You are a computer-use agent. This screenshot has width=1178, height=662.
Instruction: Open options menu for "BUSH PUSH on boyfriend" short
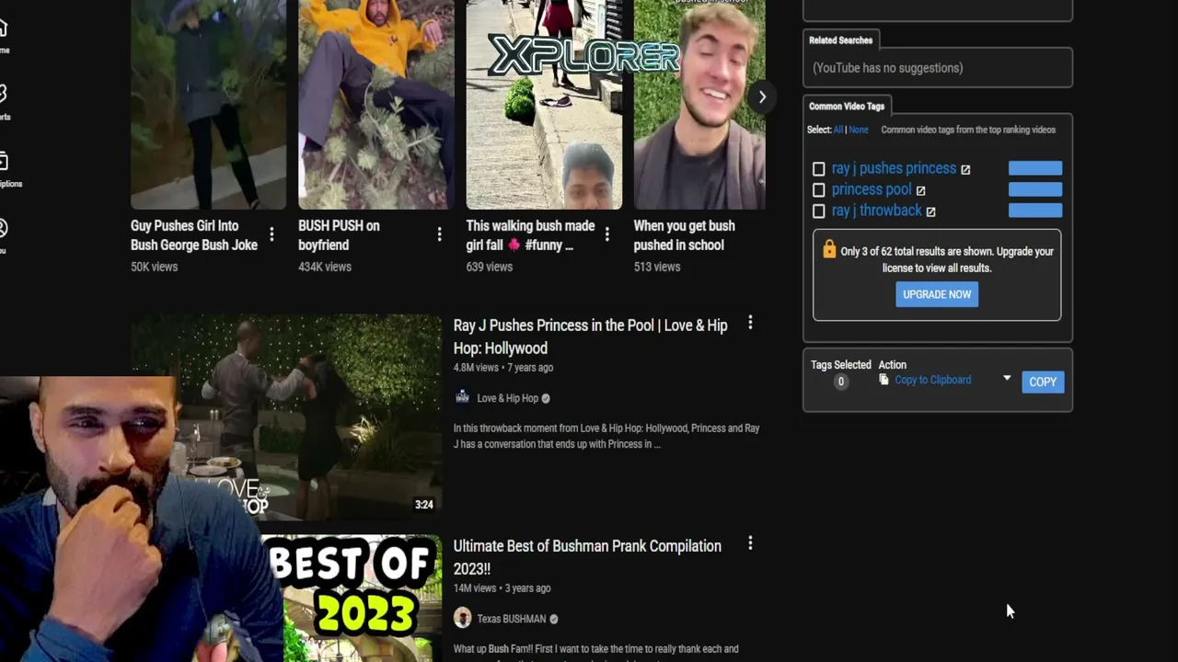pyautogui.click(x=439, y=234)
